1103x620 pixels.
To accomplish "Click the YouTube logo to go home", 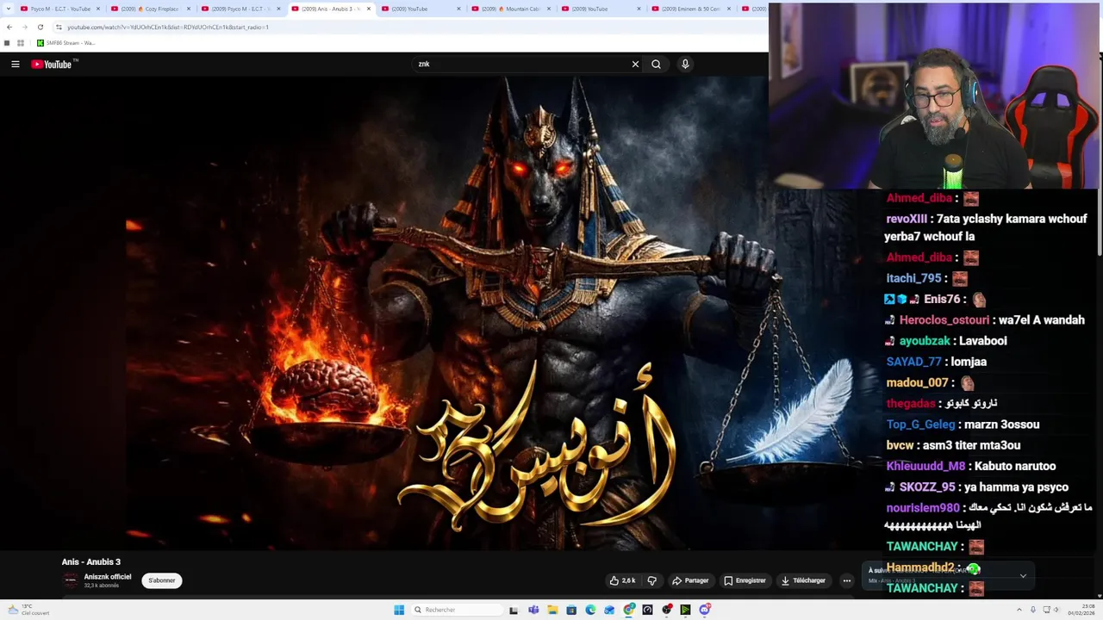I will point(52,64).
